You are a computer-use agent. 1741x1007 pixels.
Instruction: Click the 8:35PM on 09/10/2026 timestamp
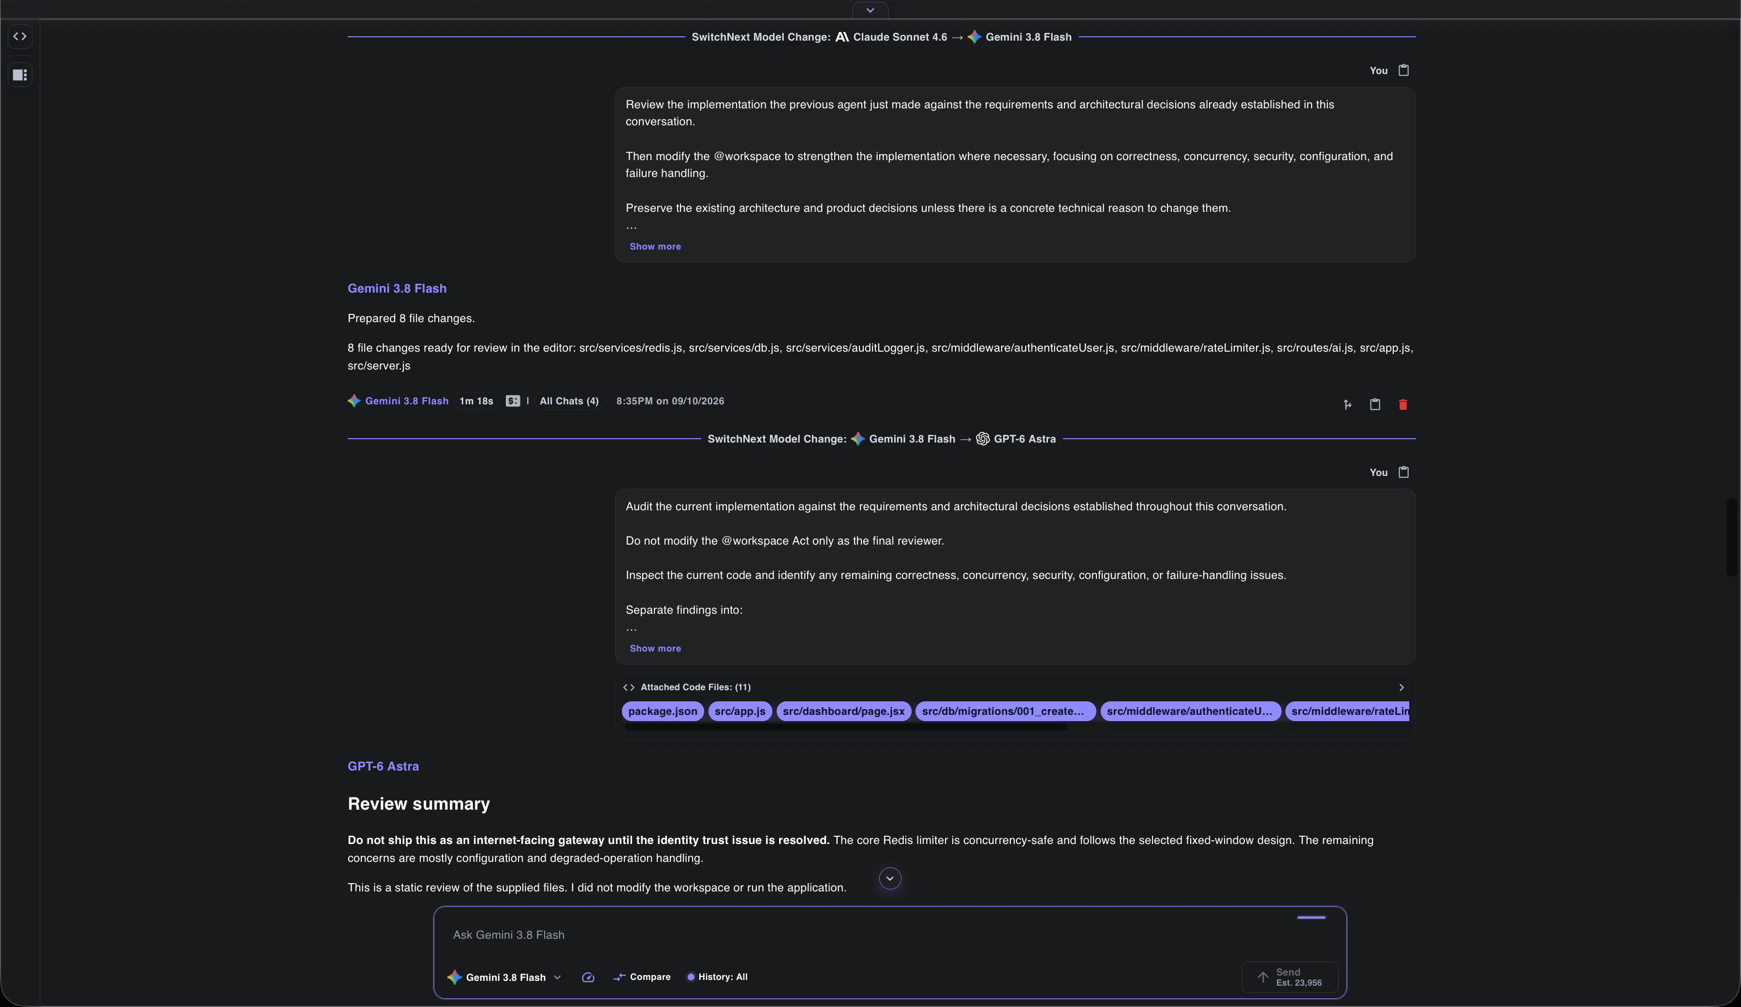point(670,401)
